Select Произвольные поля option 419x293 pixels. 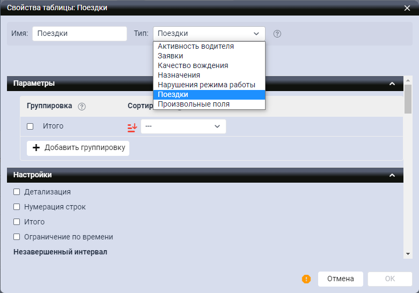[x=194, y=104]
